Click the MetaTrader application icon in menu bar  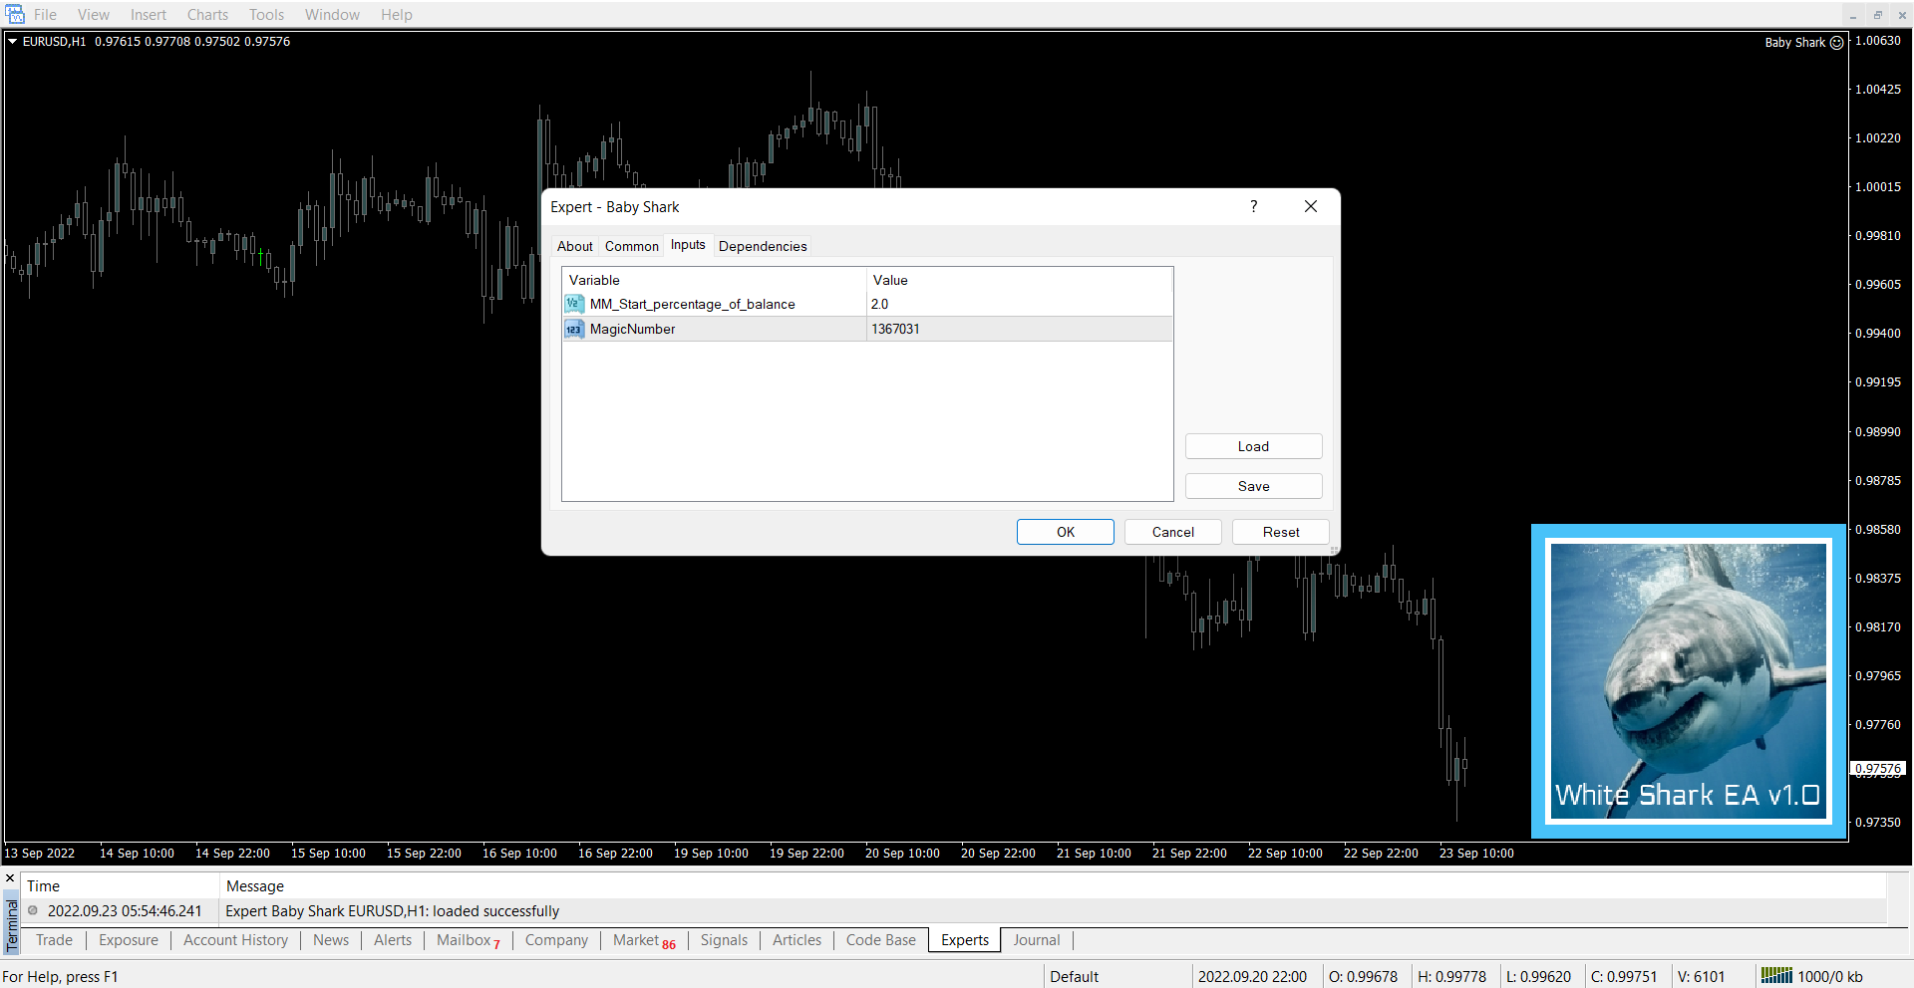pos(15,14)
